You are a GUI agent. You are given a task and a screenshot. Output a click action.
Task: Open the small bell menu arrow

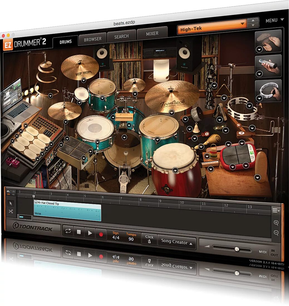click(189, 129)
